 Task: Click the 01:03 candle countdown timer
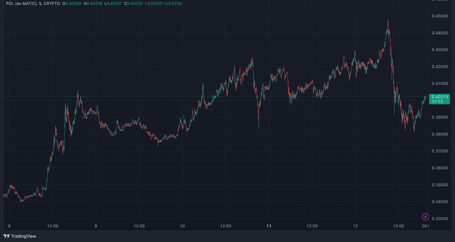point(437,101)
